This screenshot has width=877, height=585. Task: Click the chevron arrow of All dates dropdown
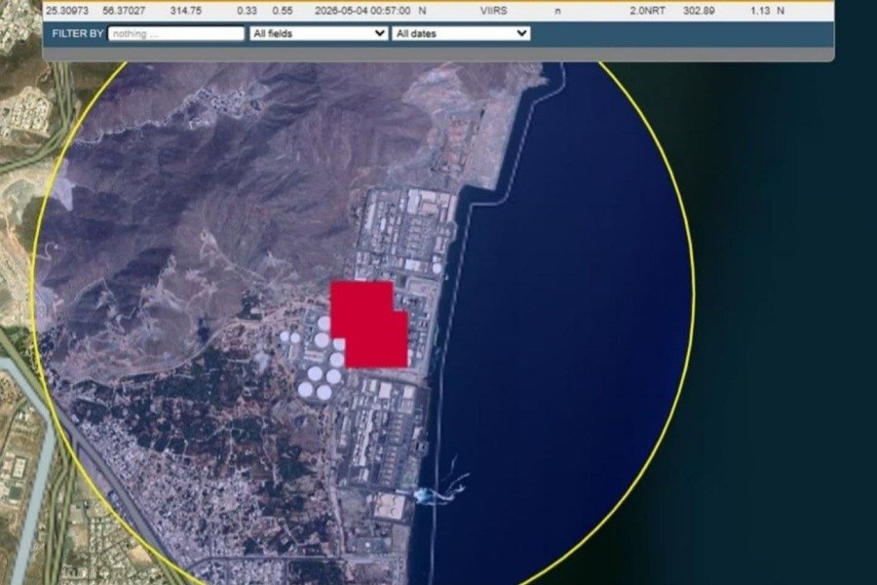(521, 33)
